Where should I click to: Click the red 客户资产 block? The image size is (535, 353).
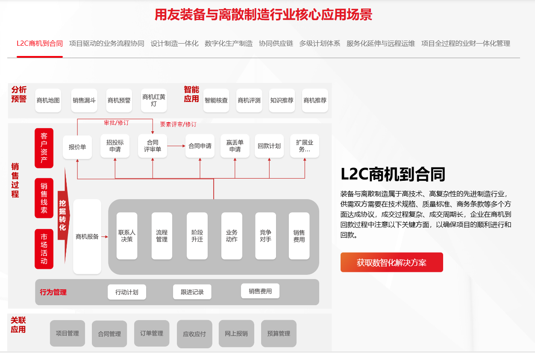pos(44,148)
